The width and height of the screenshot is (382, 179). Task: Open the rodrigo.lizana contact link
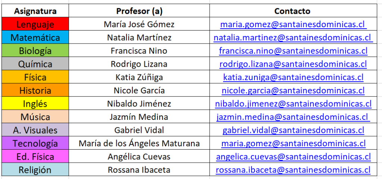click(x=293, y=64)
